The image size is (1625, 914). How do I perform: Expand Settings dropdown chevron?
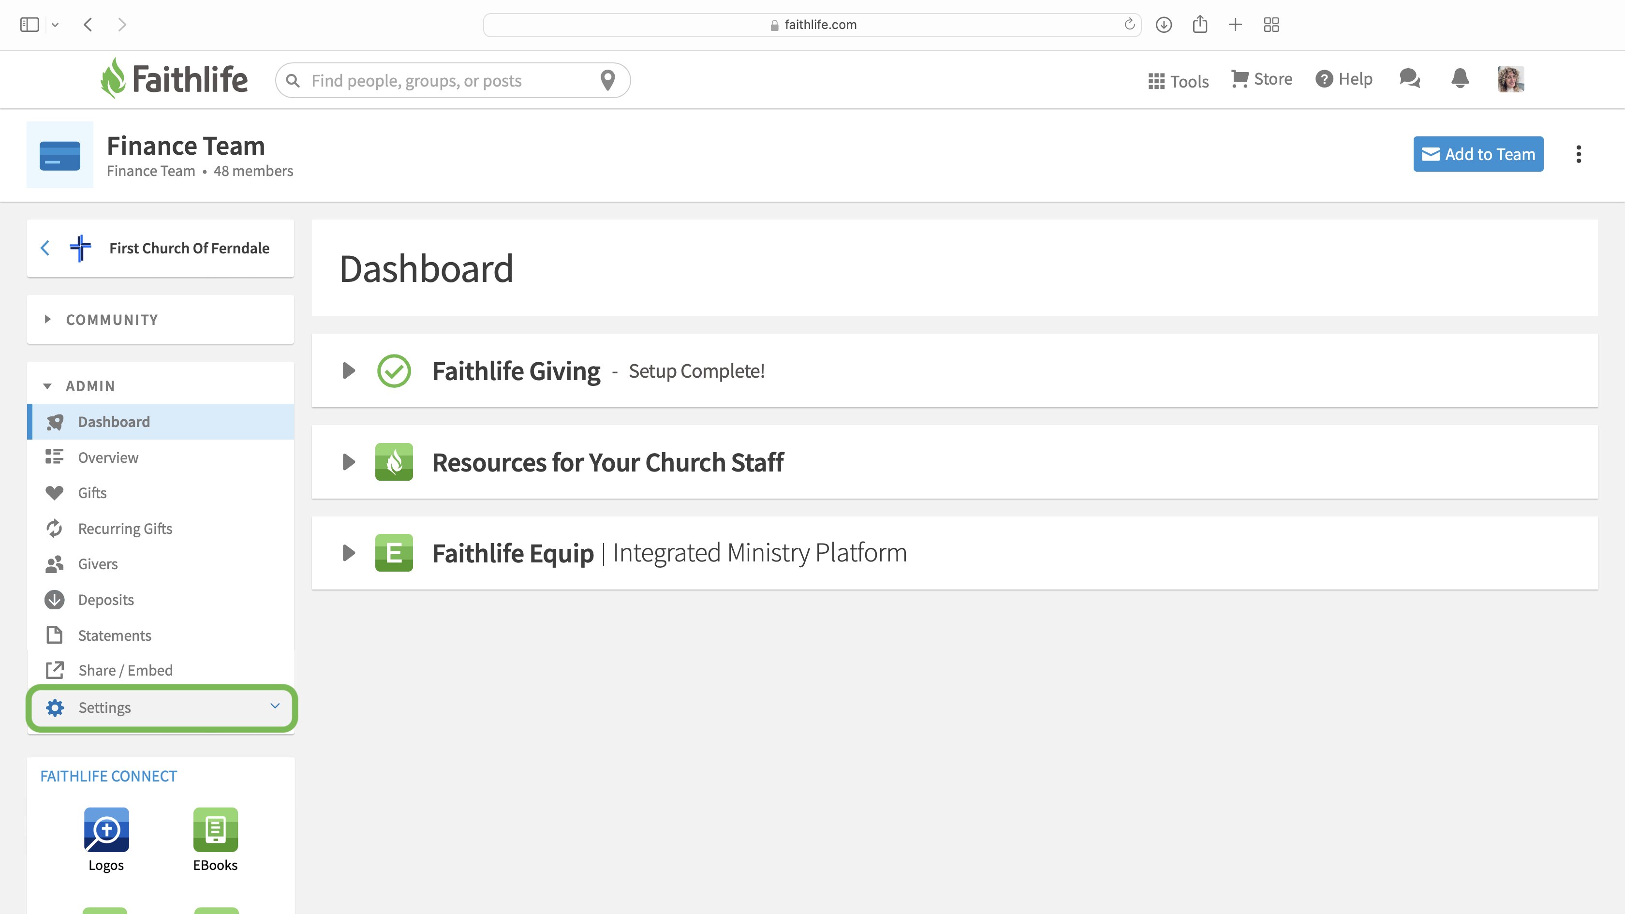pos(275,706)
